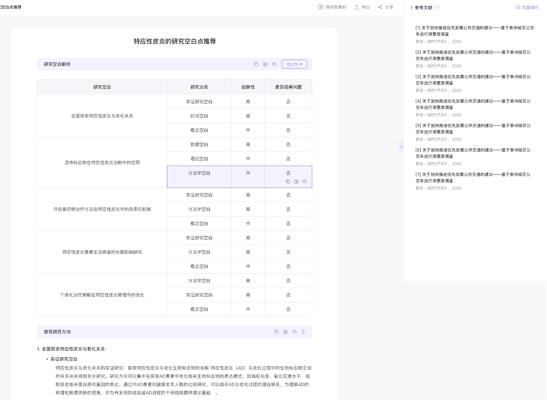Open reference [7] in the reference list

pyautogui.click(x=473, y=177)
